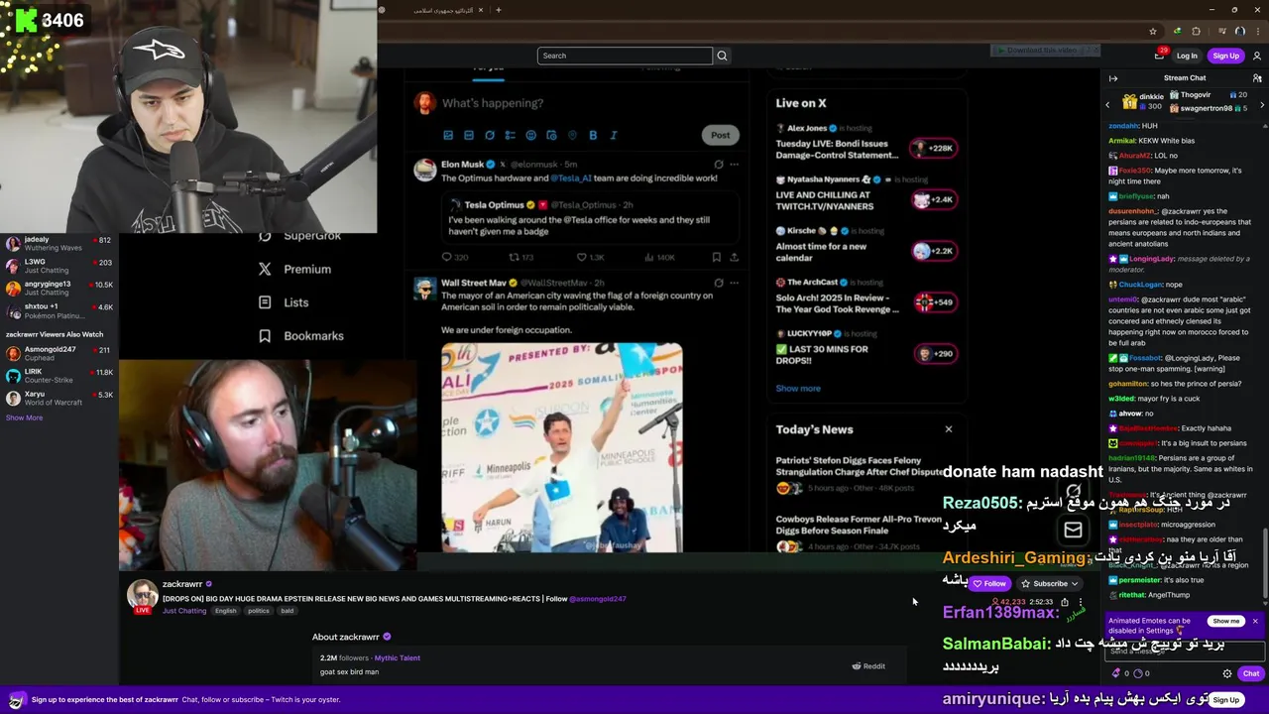Image resolution: width=1269 pixels, height=714 pixels.
Task: Send message with the Chat button
Action: click(1251, 673)
